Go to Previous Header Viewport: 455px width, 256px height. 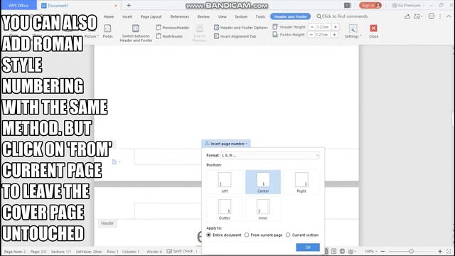[173, 28]
